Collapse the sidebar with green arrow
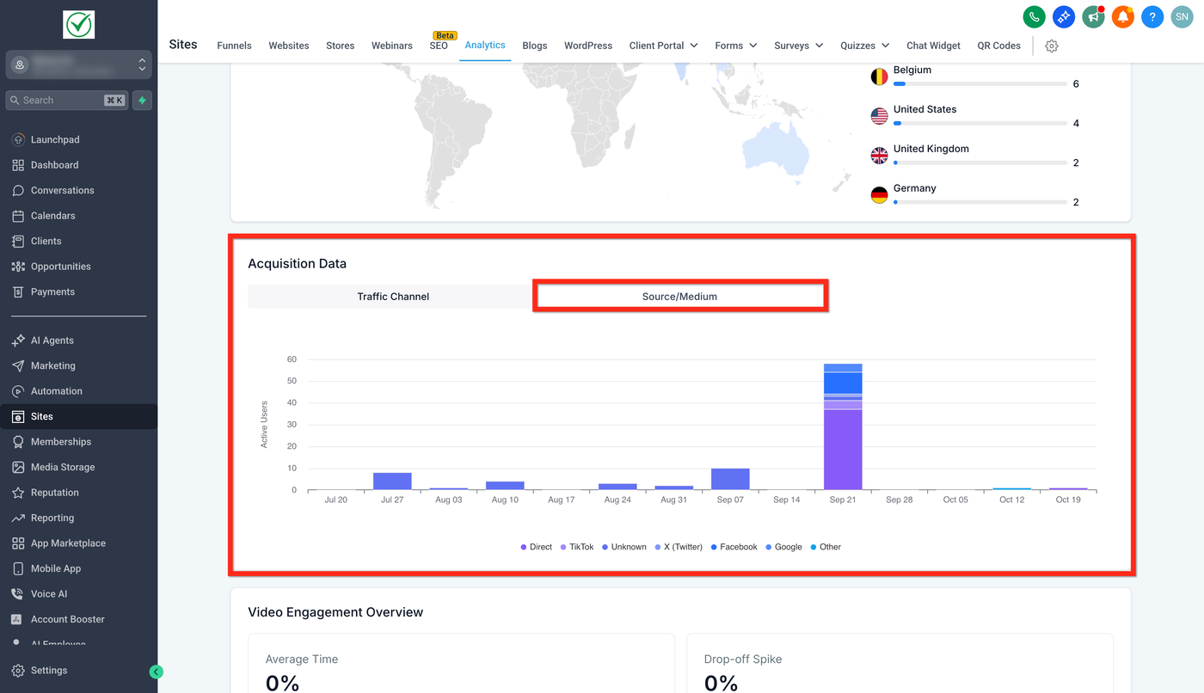1204x693 pixels. click(x=156, y=672)
